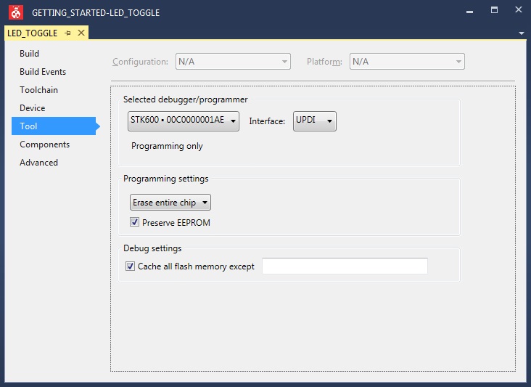The width and height of the screenshot is (531, 387).
Task: Close the LED_TOGGLE tab
Action: click(x=81, y=33)
